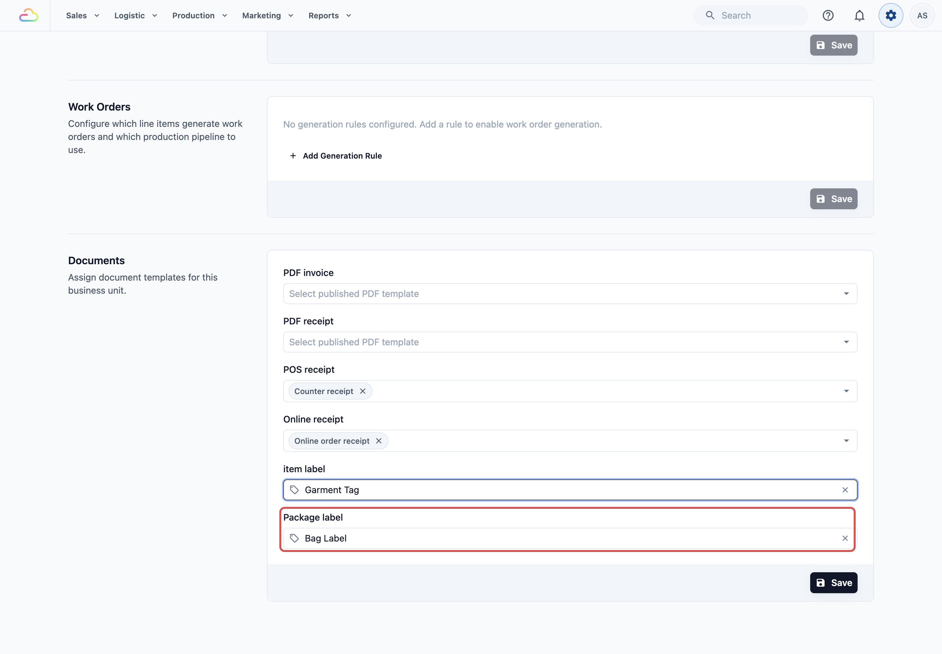Save the Work Orders section
Screen dimensions: 942x654
(833, 199)
